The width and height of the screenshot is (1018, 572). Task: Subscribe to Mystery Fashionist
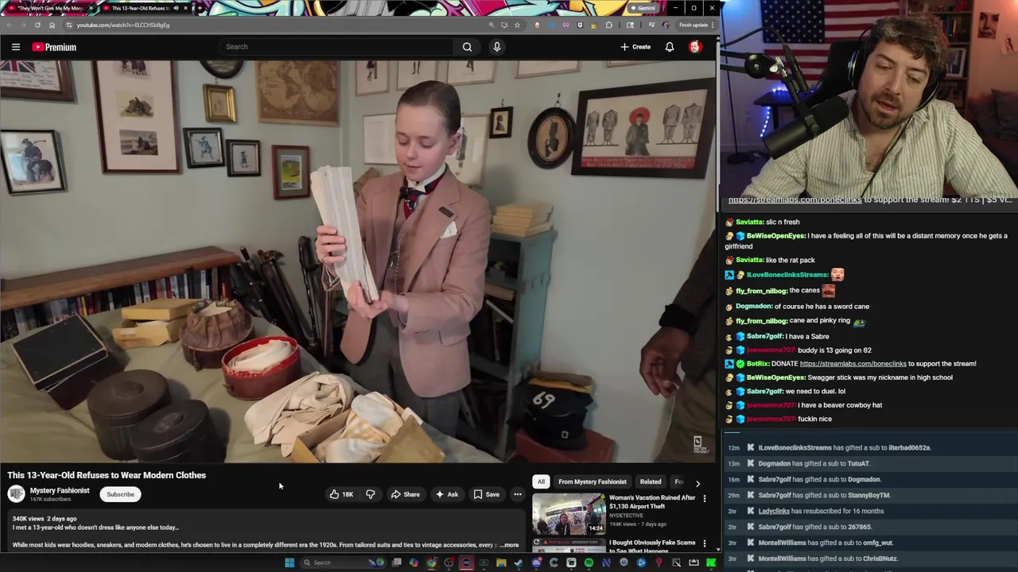point(121,494)
